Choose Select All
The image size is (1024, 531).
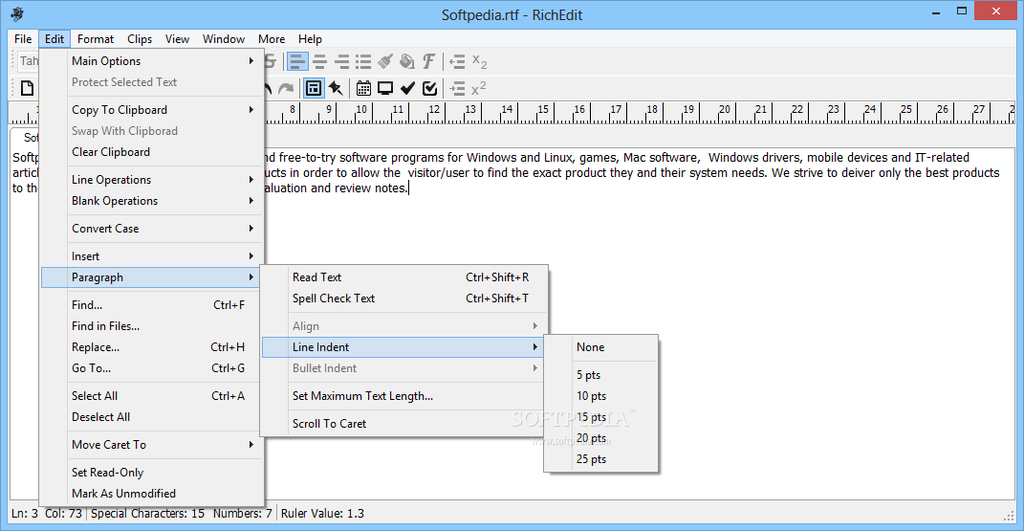(x=151, y=396)
